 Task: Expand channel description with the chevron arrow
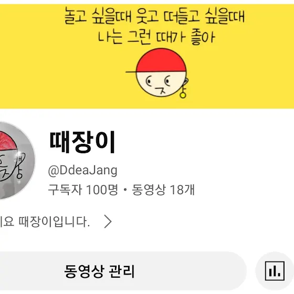(108, 222)
